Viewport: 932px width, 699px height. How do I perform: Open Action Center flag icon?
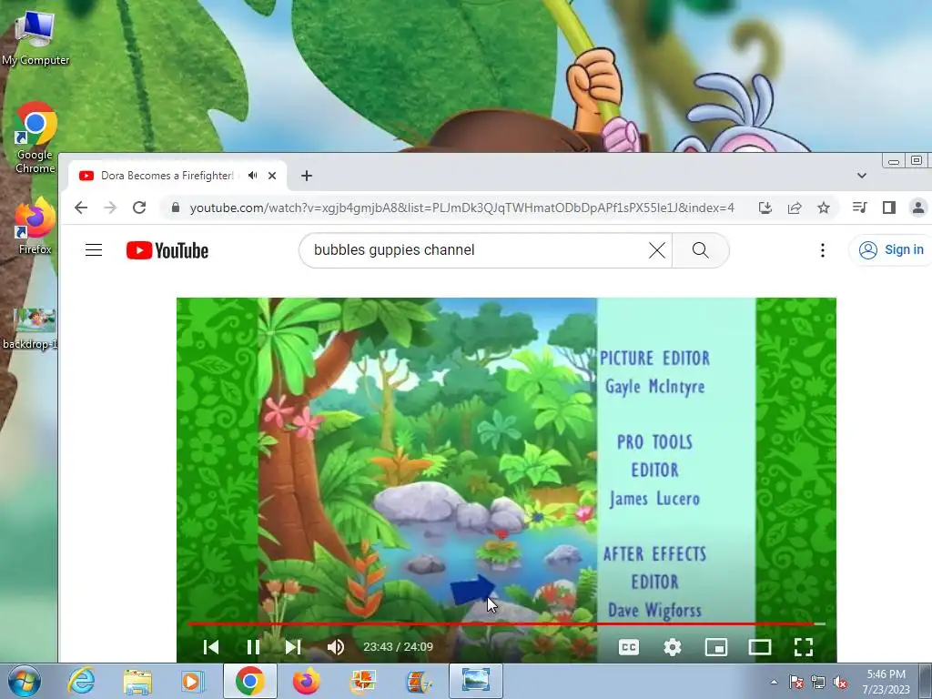(795, 682)
